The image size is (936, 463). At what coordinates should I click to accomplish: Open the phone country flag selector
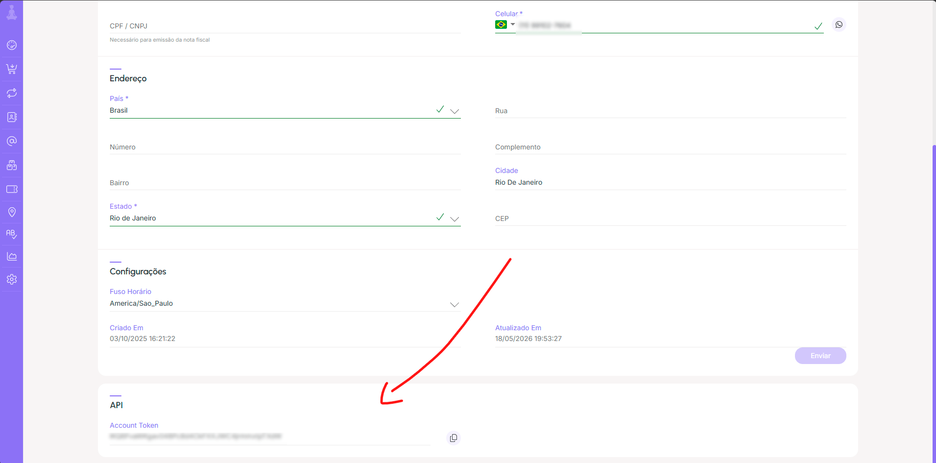[x=505, y=24]
